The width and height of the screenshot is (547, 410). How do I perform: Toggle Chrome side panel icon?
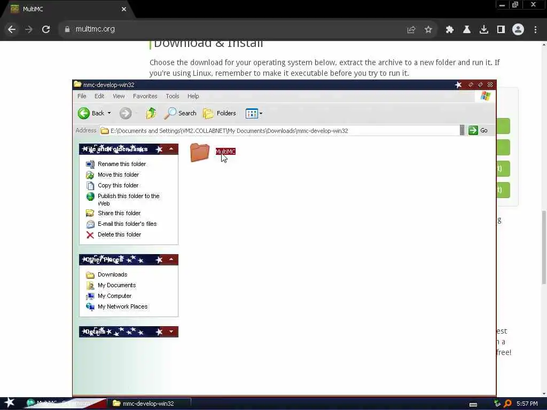501,30
